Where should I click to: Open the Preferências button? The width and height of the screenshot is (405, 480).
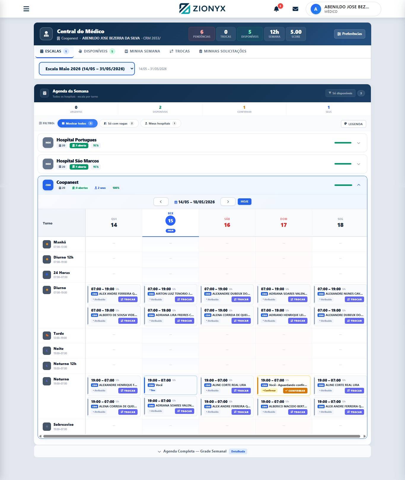tap(350, 34)
